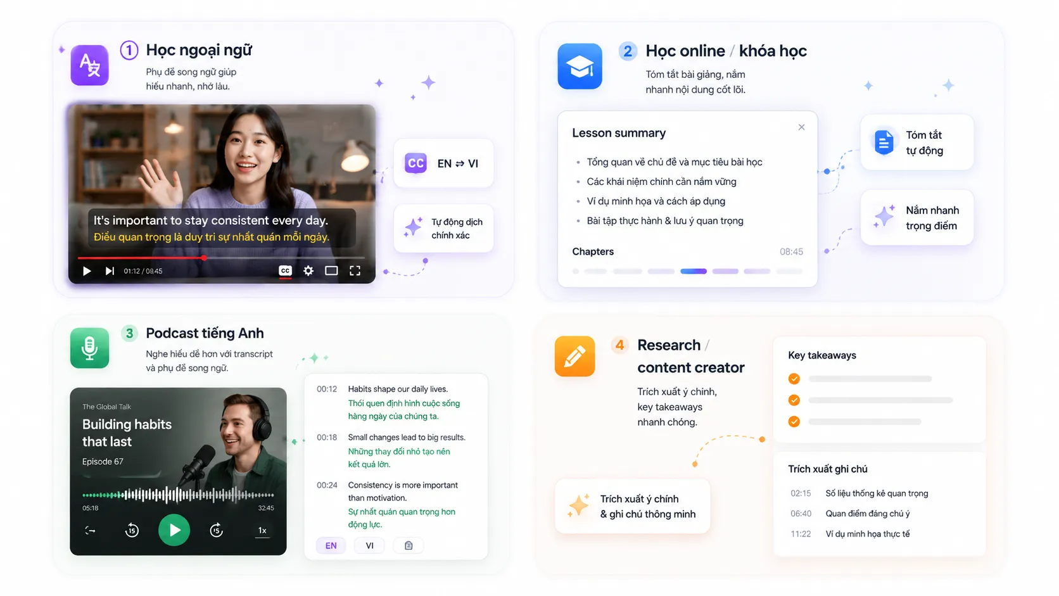
Task: Rewind podcast 15 seconds
Action: tap(132, 530)
